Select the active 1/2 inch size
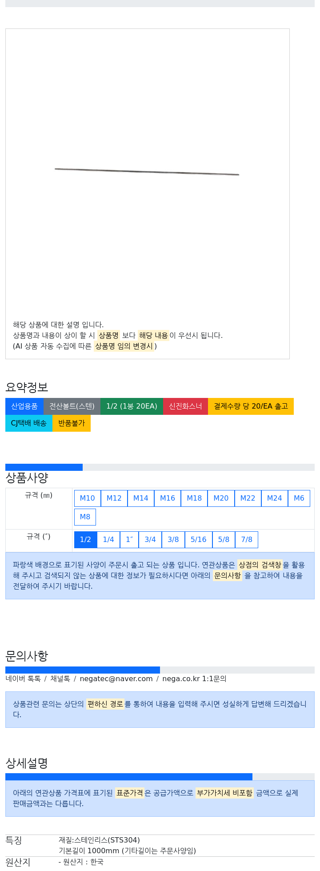320x871 pixels. (x=85, y=540)
